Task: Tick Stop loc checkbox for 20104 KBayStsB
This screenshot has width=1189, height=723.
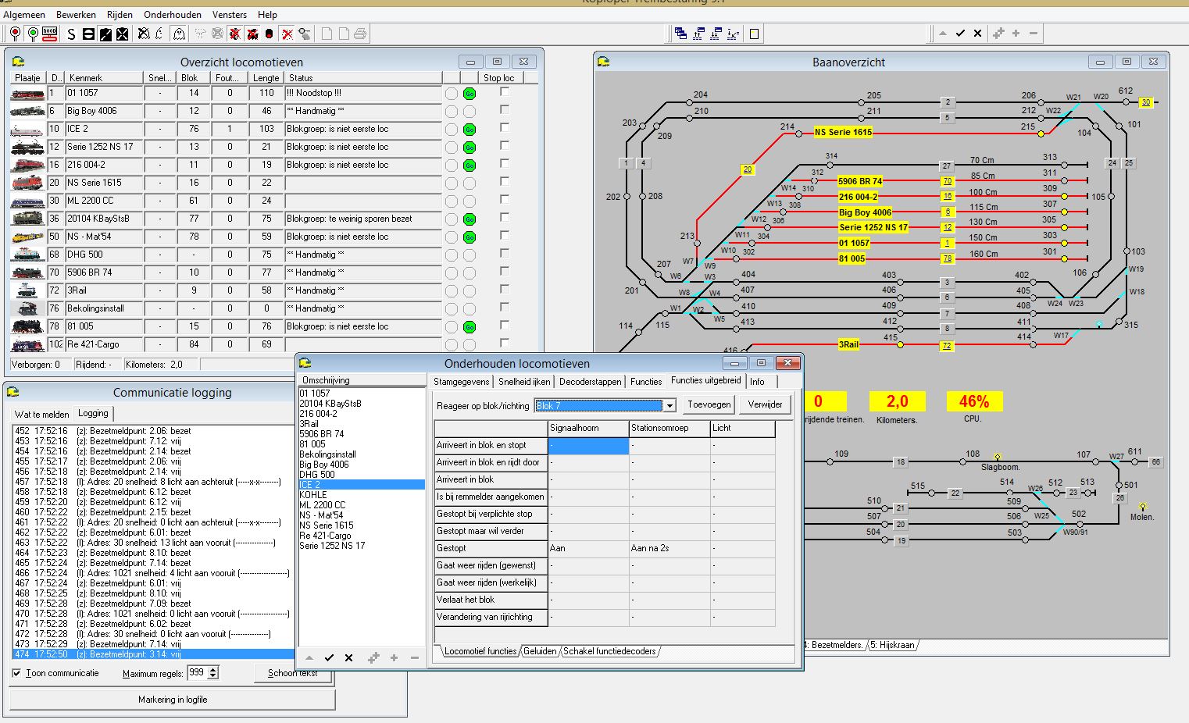Action: click(x=505, y=218)
